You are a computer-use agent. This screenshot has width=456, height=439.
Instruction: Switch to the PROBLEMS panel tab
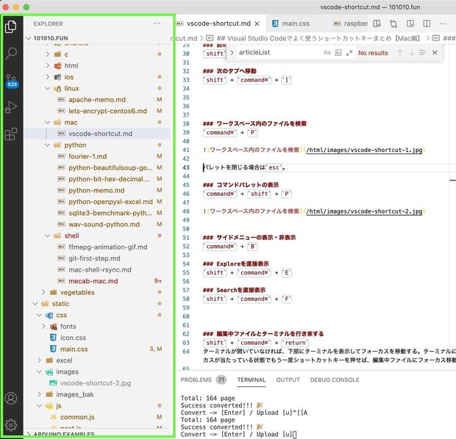click(196, 380)
